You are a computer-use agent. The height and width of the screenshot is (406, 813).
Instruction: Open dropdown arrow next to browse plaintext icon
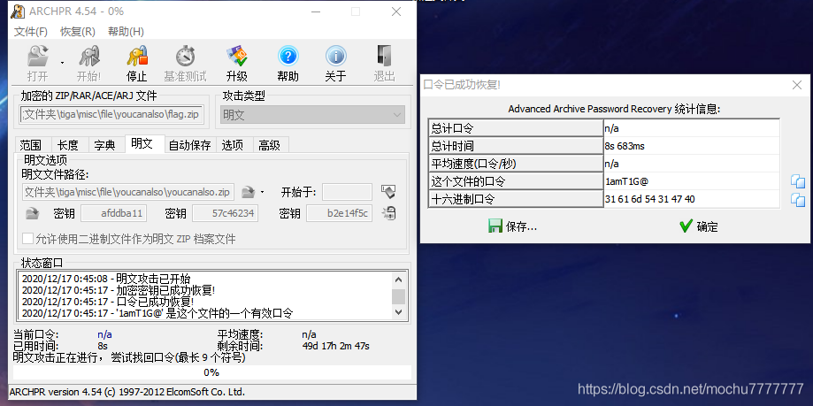[263, 192]
